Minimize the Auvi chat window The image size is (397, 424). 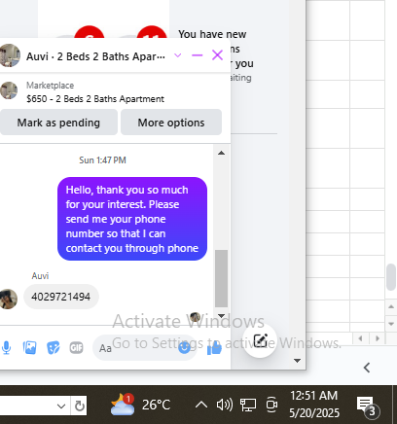coord(197,55)
